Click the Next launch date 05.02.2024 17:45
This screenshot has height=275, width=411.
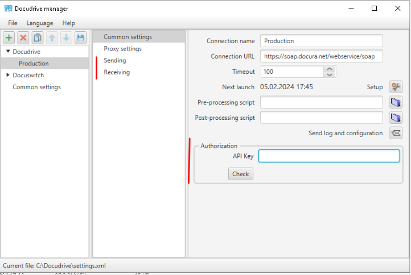286,87
